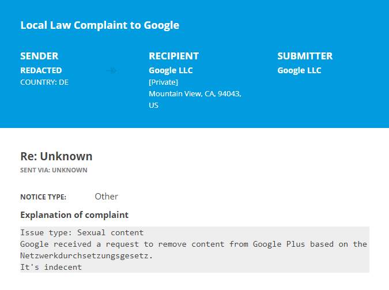
Task: Click the Mountain View, CA address line
Action: pos(195,93)
